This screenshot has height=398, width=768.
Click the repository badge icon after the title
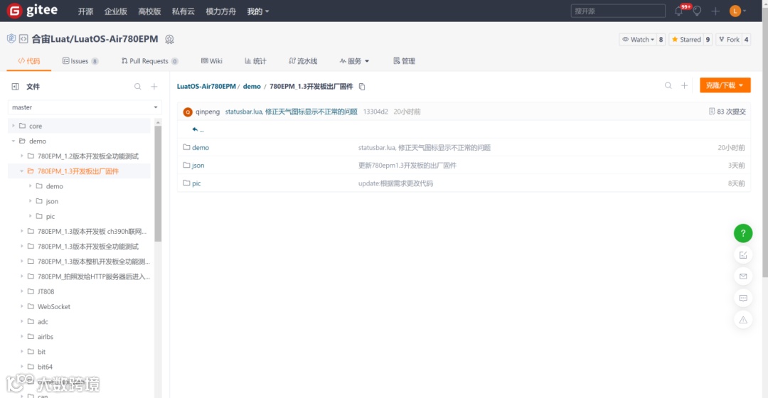[x=169, y=39]
